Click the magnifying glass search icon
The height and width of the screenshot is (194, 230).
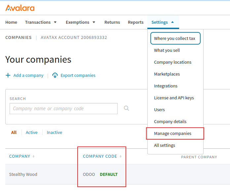[126, 108]
